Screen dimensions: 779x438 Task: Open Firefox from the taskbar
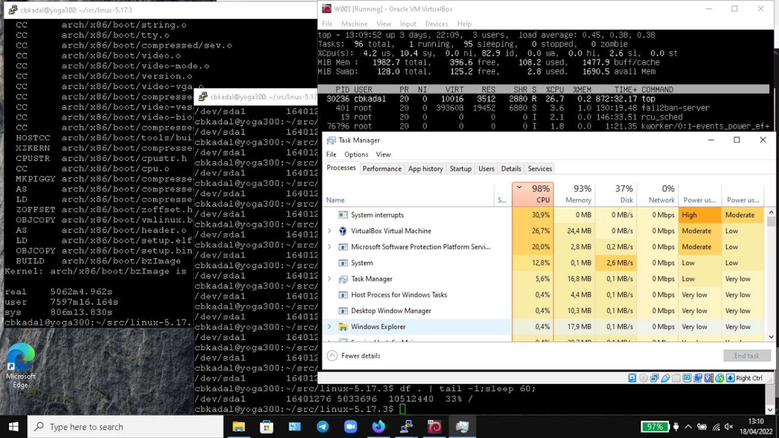tap(378, 427)
